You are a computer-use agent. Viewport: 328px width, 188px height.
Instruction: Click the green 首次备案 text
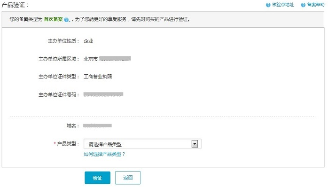53,20
